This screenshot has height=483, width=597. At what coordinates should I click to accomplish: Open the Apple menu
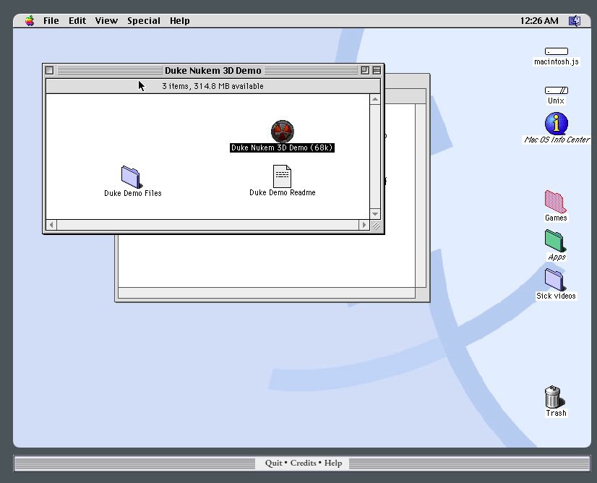click(x=30, y=20)
